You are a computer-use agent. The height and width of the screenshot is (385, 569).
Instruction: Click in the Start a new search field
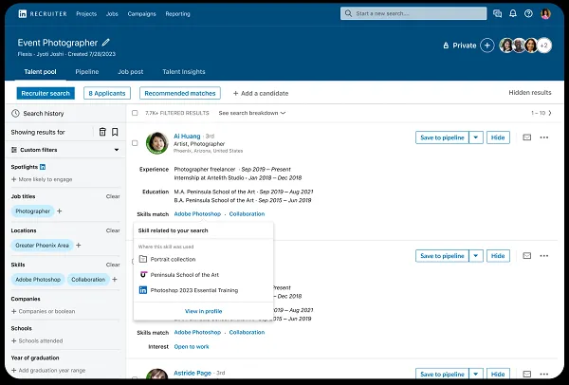(x=413, y=13)
